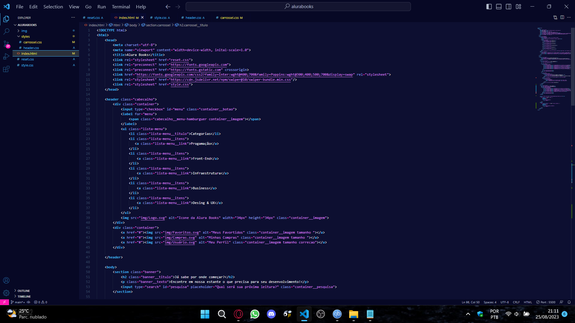The image size is (575, 323).
Task: Open the Run and Debug view
Action: pyautogui.click(x=6, y=57)
